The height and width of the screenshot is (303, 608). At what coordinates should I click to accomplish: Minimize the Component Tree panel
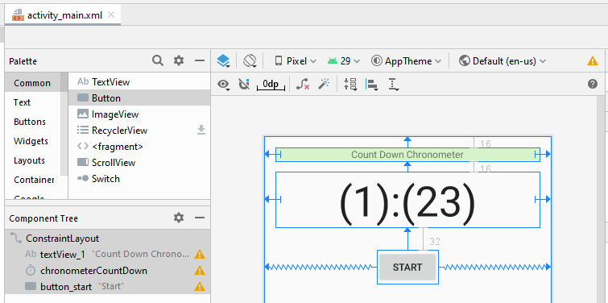pyautogui.click(x=199, y=218)
